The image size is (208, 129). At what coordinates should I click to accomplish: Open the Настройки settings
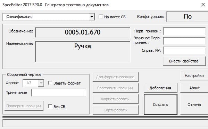point(194,76)
